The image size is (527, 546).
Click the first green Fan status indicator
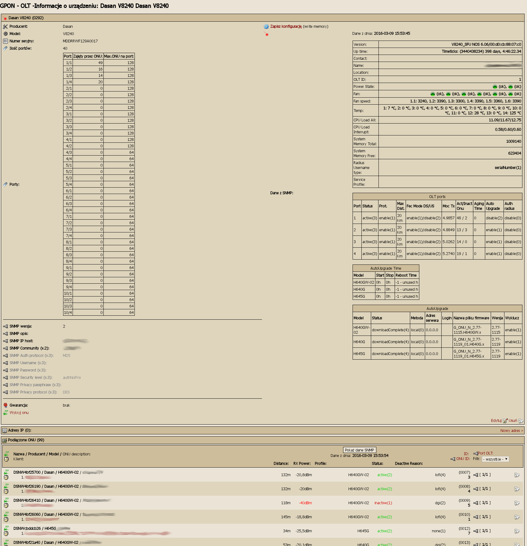(x=433, y=94)
